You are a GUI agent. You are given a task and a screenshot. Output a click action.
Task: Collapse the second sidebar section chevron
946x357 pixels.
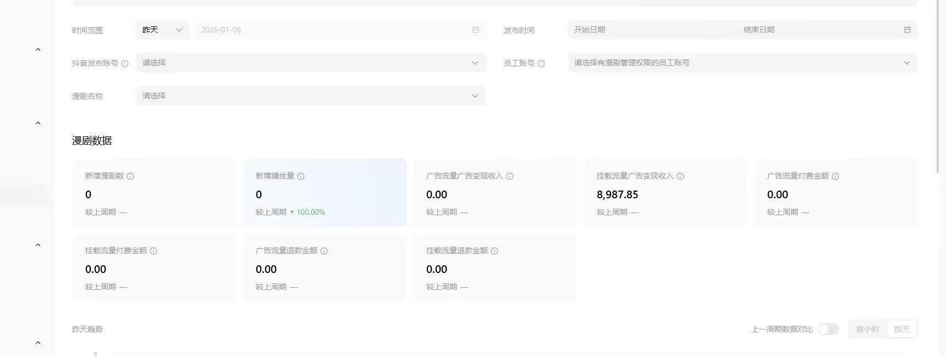38,123
